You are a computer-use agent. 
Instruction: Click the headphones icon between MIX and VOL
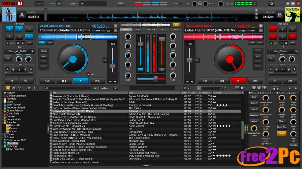[200, 3]
